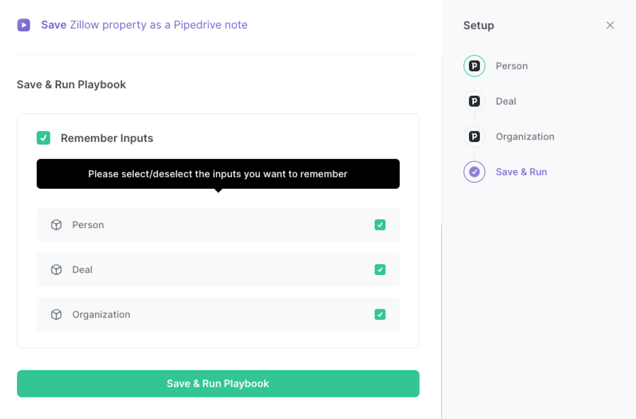
Task: Close the Setup panel
Action: pyautogui.click(x=610, y=25)
